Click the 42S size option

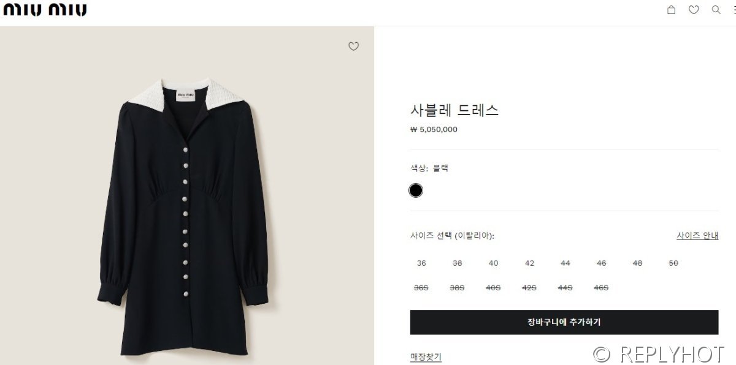pos(529,287)
